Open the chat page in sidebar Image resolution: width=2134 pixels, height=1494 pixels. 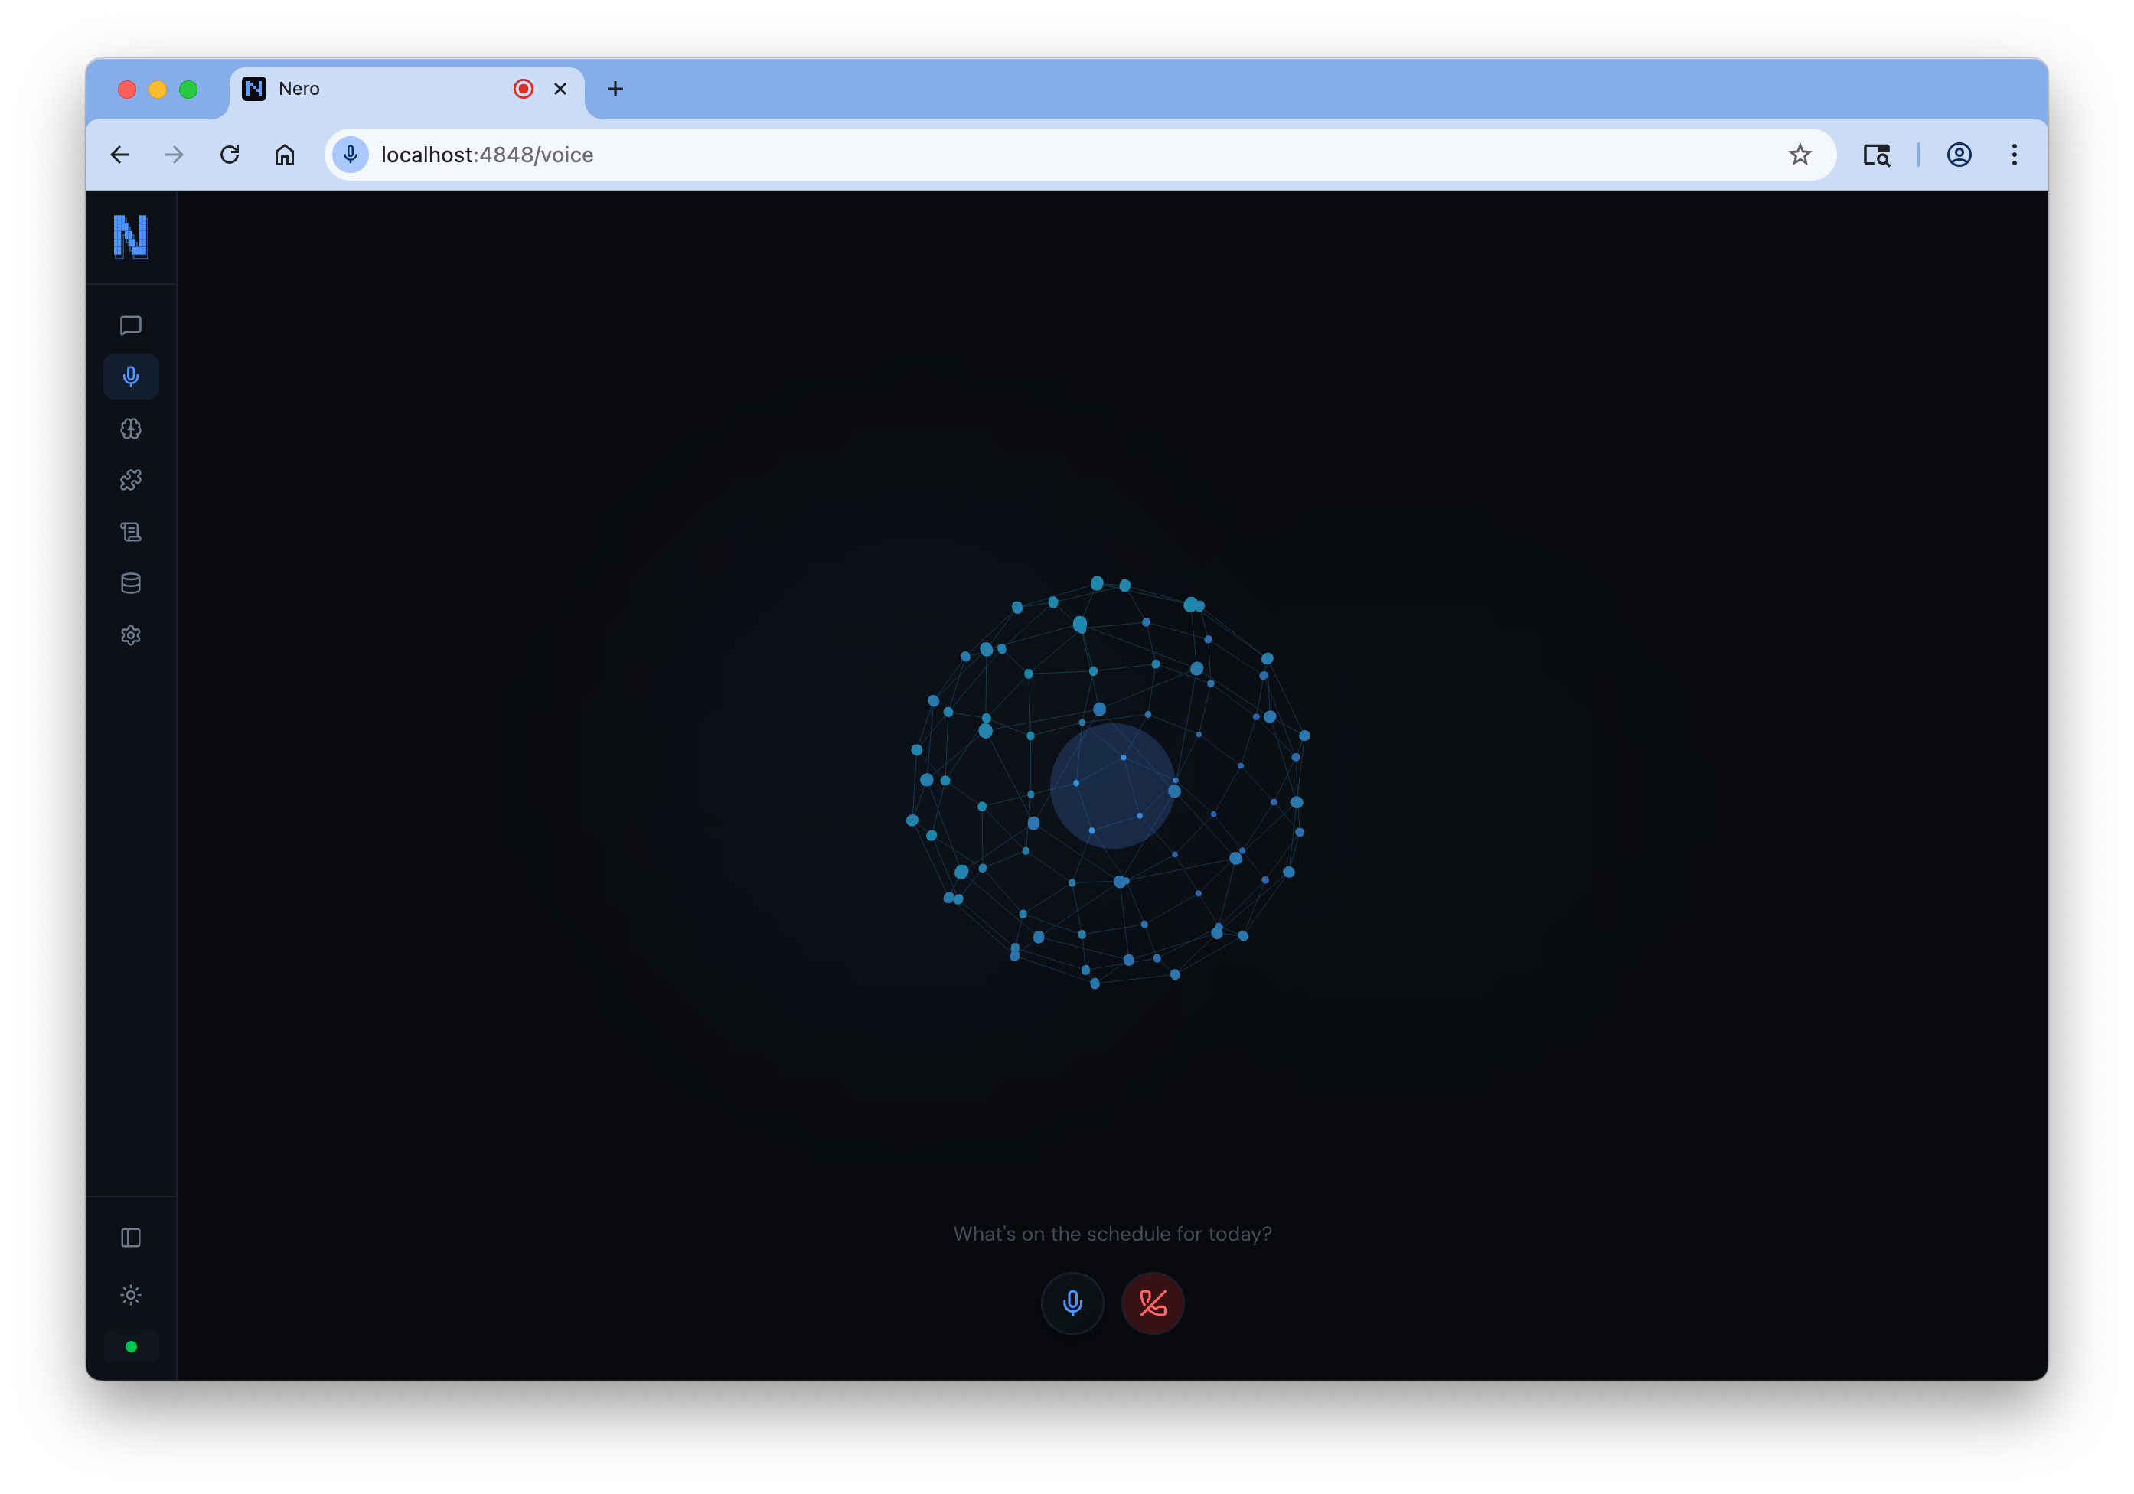[130, 325]
